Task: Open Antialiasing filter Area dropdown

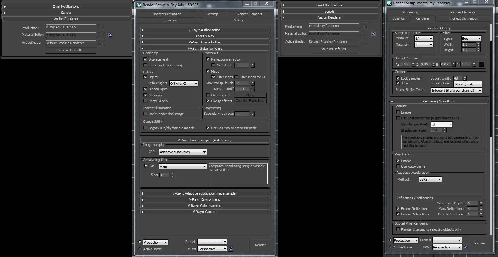Action: [x=183, y=166]
